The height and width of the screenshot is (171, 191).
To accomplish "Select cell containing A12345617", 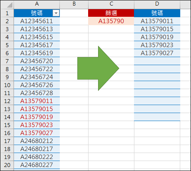I will click(x=37, y=45).
